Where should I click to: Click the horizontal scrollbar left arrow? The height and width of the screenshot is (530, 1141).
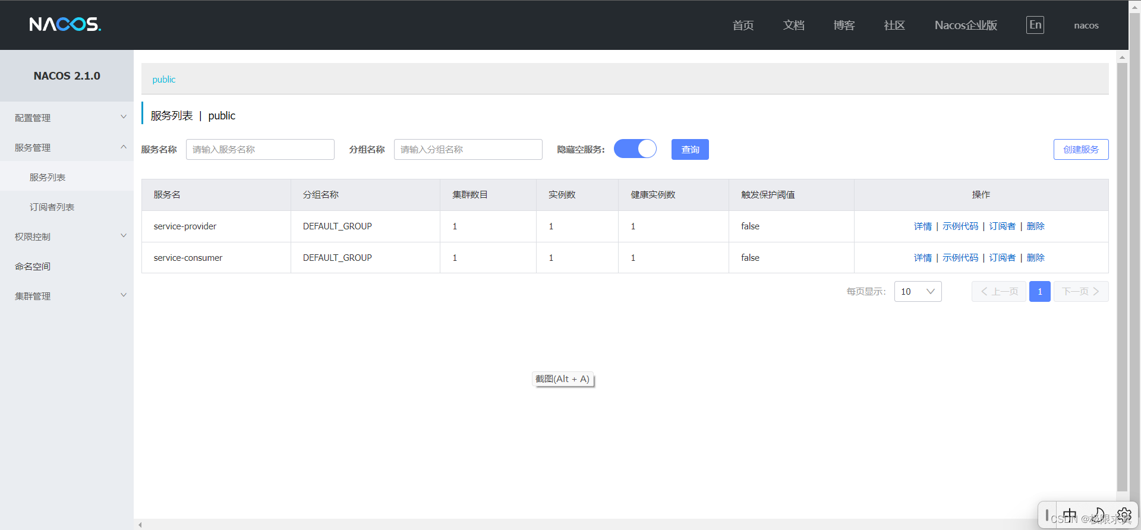tap(140, 525)
